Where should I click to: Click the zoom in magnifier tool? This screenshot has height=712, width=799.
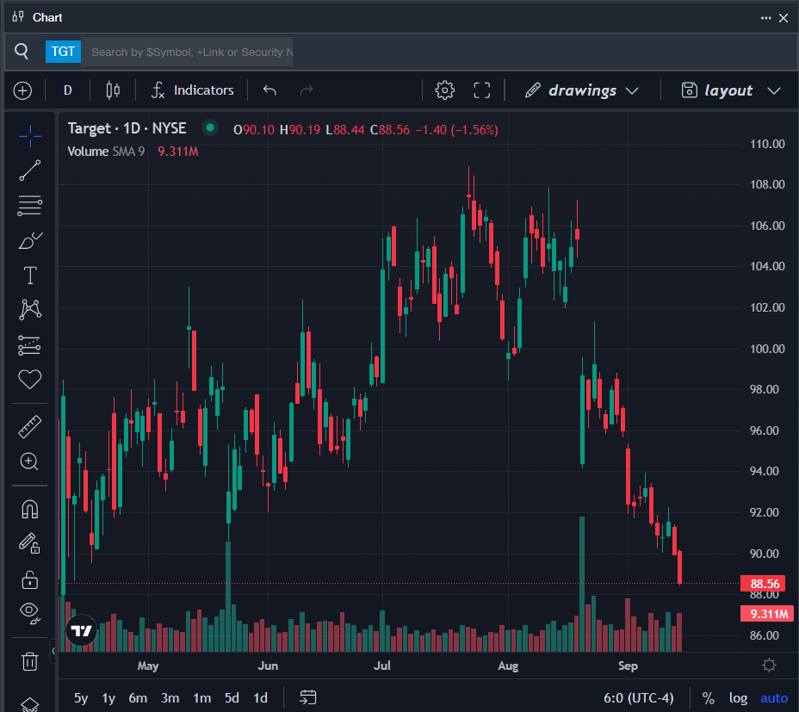(30, 461)
